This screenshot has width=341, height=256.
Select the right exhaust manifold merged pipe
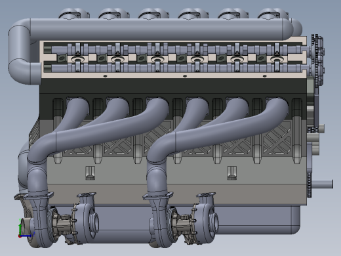(x=218, y=131)
